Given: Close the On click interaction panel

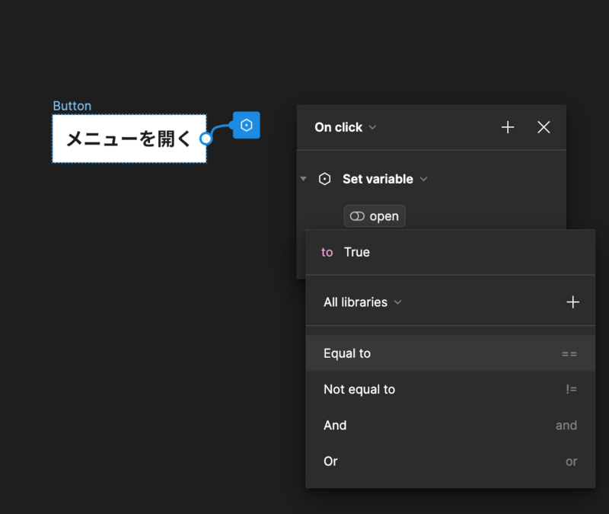Looking at the screenshot, I should (544, 127).
